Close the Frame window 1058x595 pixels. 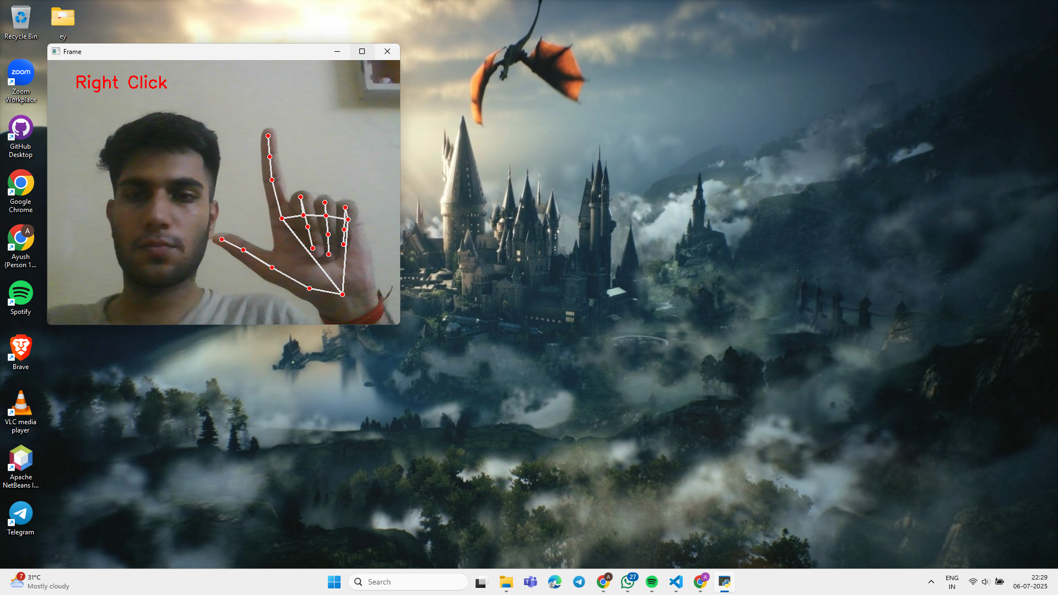click(387, 51)
